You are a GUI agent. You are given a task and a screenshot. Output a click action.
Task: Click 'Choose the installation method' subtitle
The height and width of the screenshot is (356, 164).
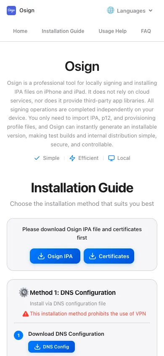[x=82, y=204]
